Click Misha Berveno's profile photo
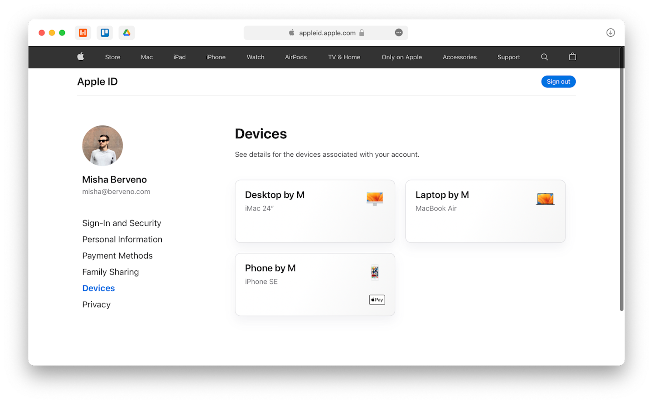This screenshot has width=653, height=403. [102, 145]
